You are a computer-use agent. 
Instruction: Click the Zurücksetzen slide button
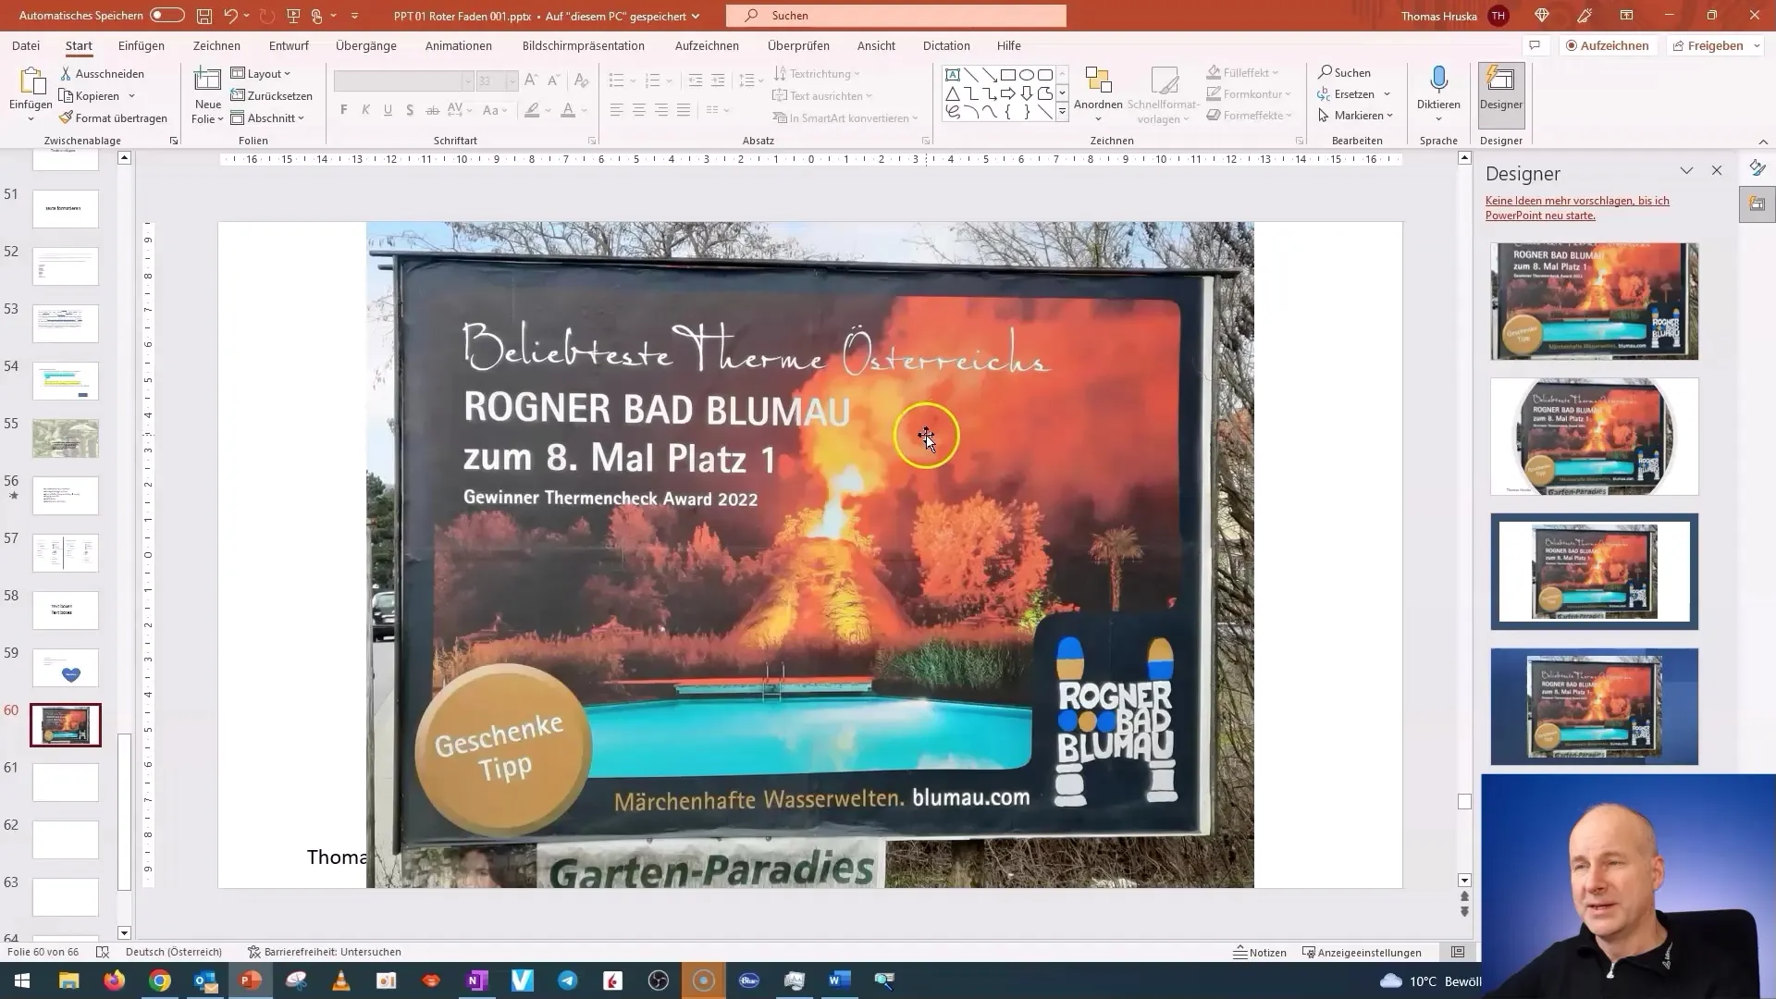coord(271,95)
